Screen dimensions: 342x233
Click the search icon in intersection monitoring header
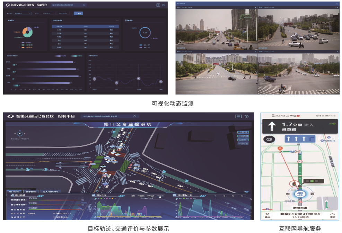pyautogui.click(x=135, y=116)
